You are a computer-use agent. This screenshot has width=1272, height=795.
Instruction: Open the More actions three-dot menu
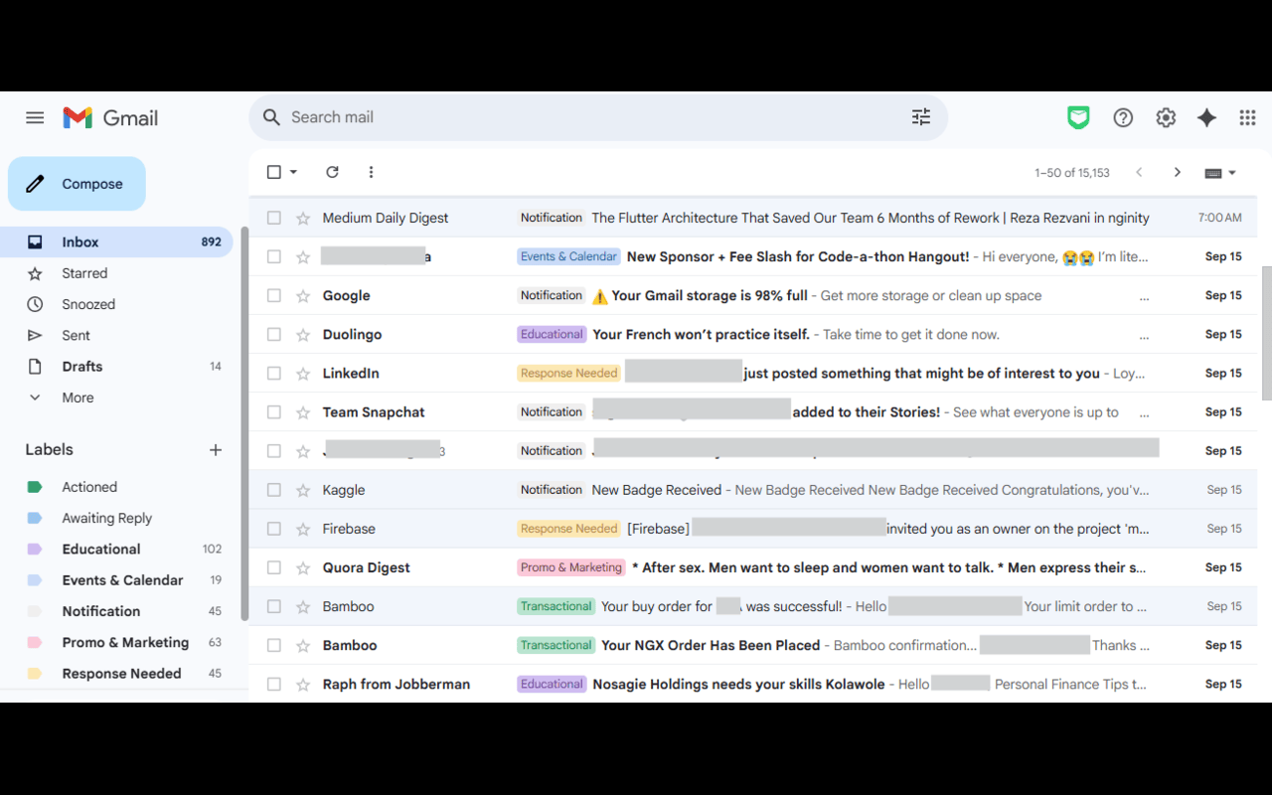point(371,172)
